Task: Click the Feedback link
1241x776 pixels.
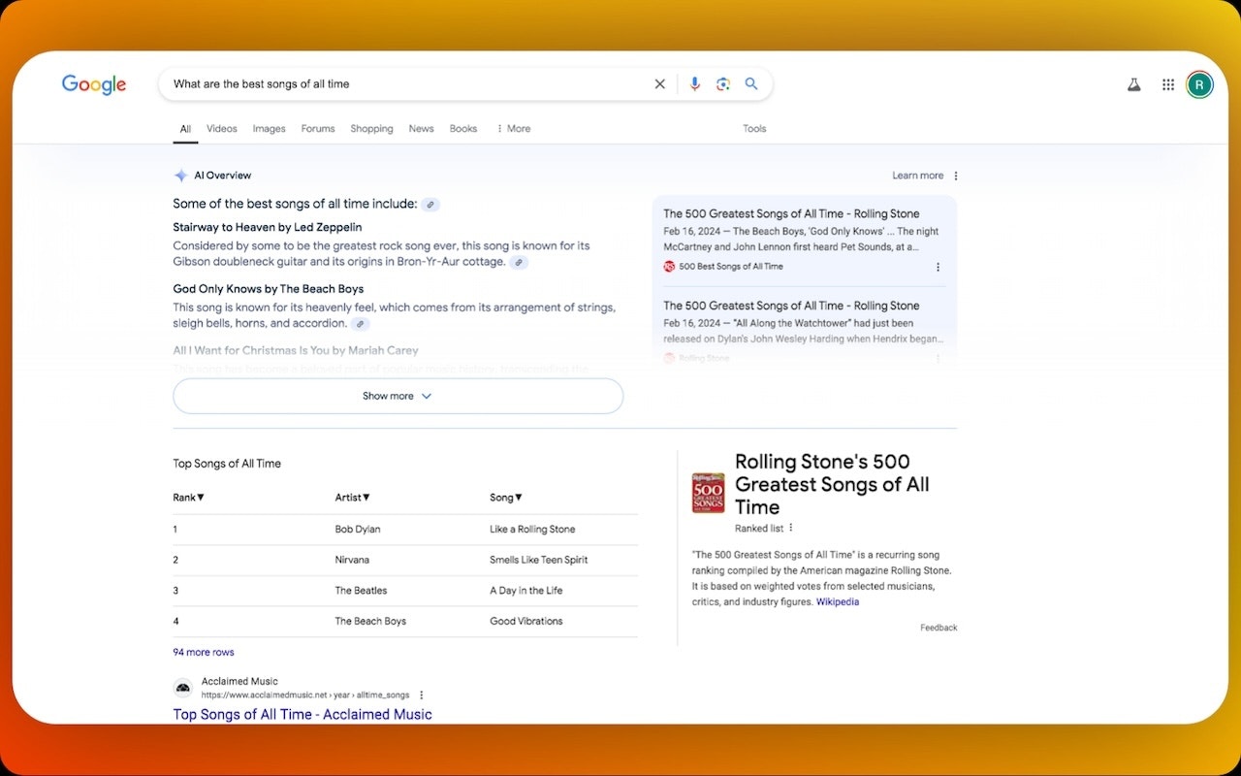Action: coord(939,629)
